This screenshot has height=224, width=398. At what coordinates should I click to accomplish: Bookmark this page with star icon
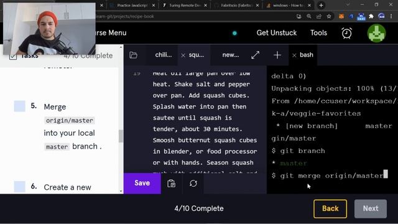[329, 17]
